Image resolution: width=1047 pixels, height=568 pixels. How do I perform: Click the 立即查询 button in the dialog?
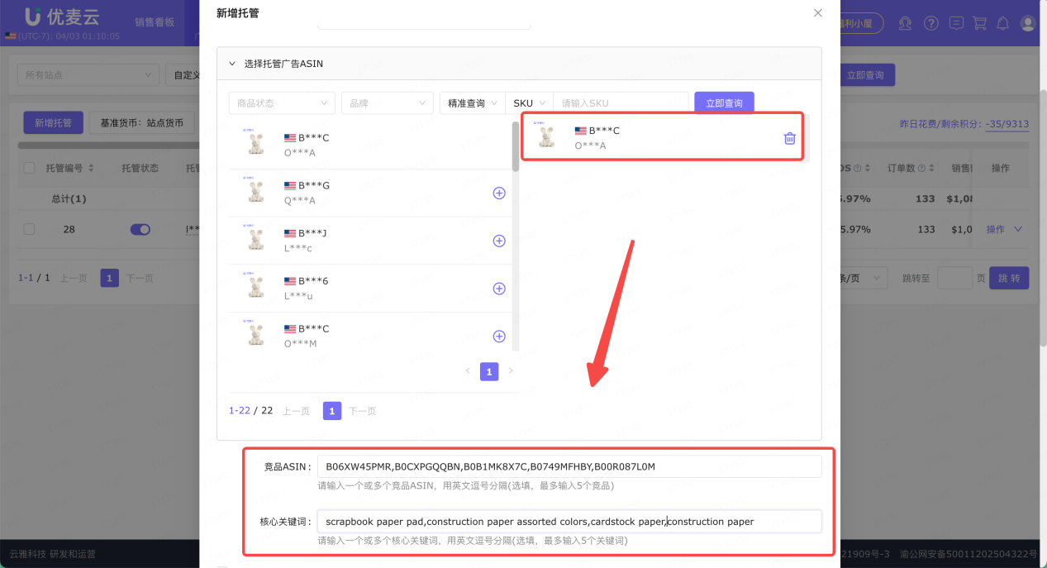(x=724, y=103)
